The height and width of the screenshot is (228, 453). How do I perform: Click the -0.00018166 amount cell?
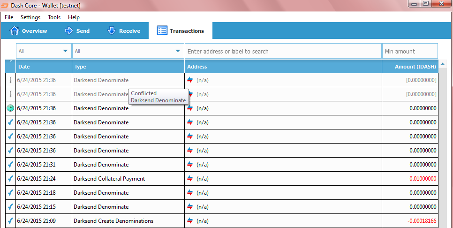[422, 221]
